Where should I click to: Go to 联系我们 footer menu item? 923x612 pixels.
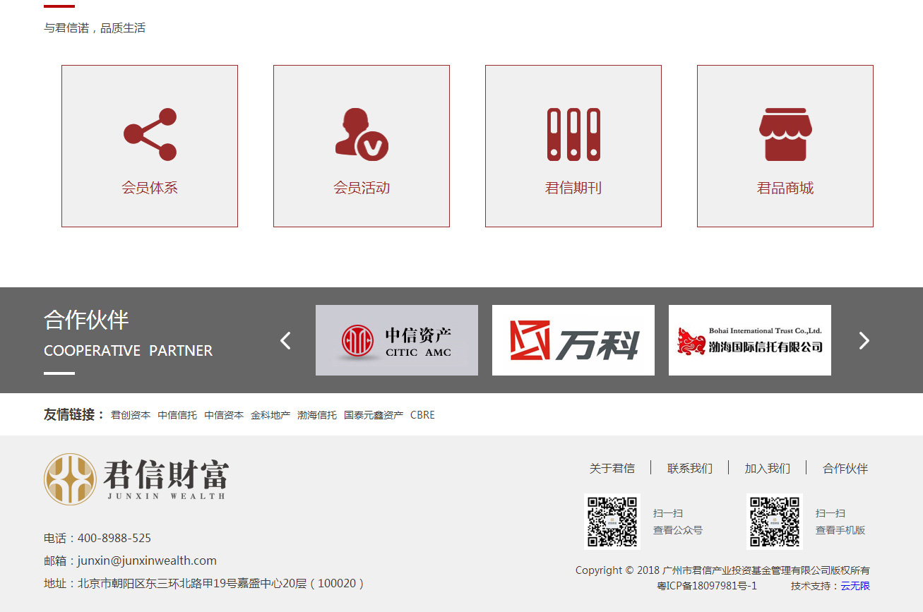[x=690, y=468]
